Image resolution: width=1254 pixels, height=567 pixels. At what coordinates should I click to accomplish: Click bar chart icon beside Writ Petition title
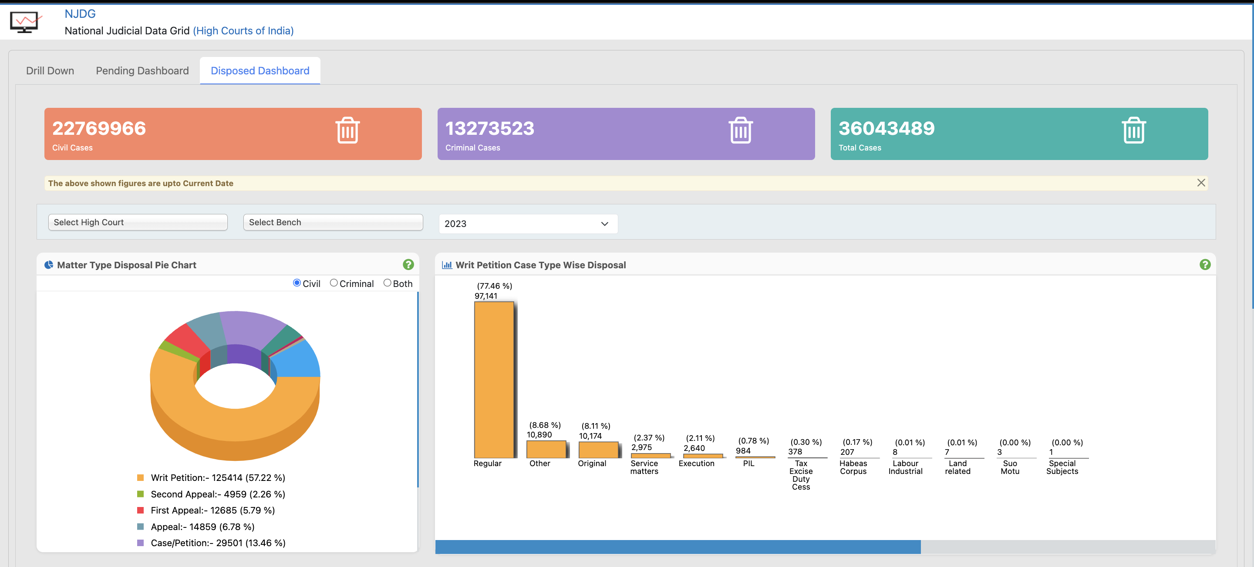[446, 265]
